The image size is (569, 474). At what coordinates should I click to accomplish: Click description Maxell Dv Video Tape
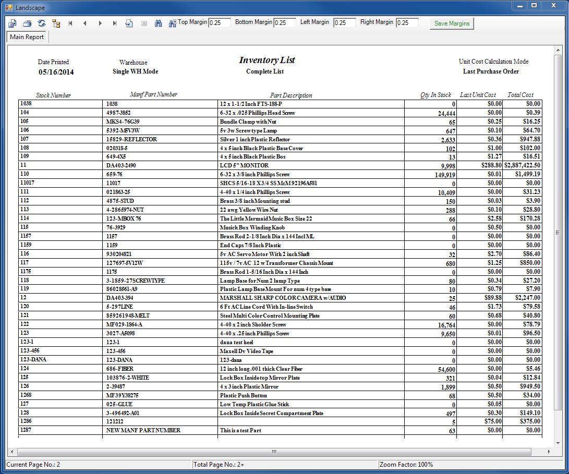click(246, 351)
